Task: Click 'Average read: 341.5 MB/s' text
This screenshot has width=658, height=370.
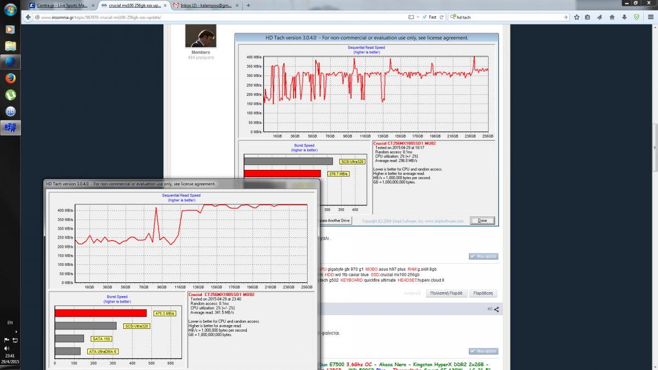Action: 212,312
